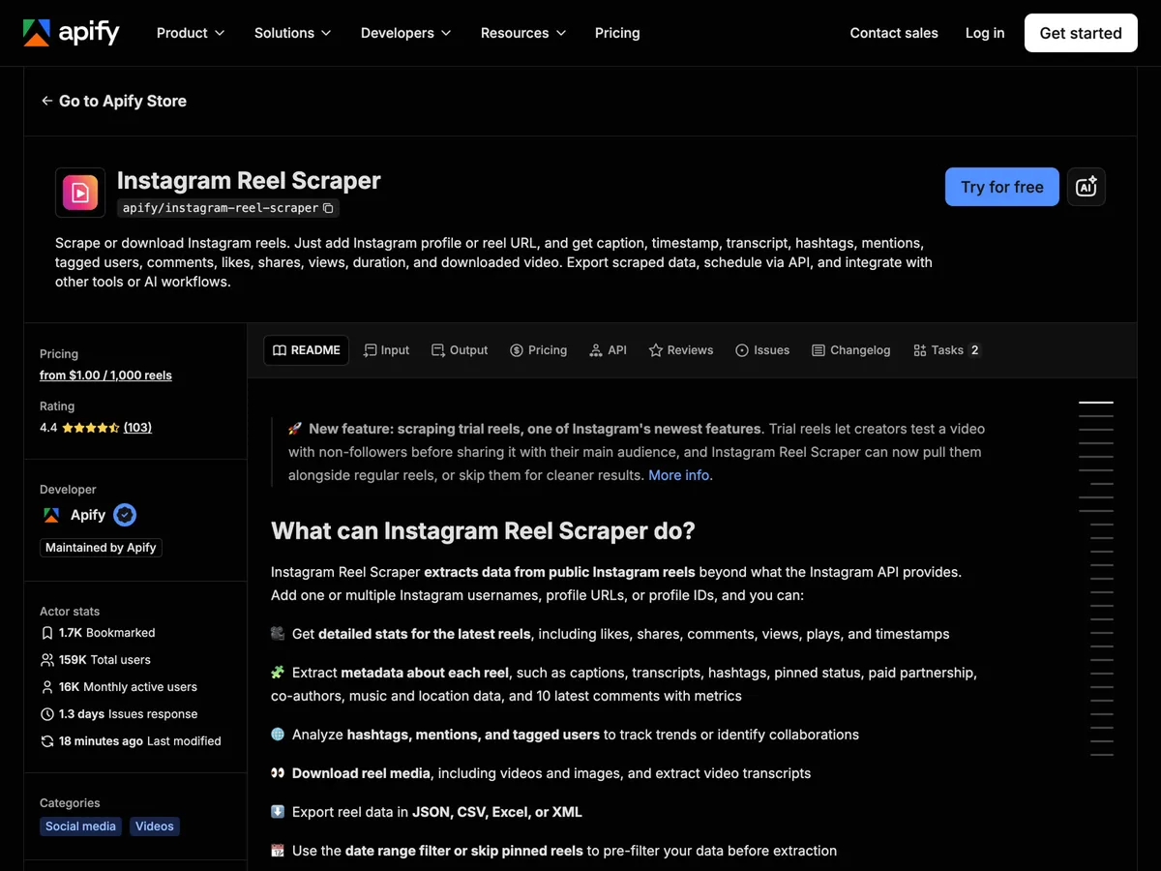The image size is (1161, 871).
Task: Click the What can Instagram Reel Scraper do? heading
Action: pyautogui.click(x=483, y=531)
